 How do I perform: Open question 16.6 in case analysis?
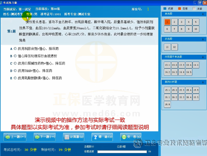pyautogui.click(x=167, y=104)
